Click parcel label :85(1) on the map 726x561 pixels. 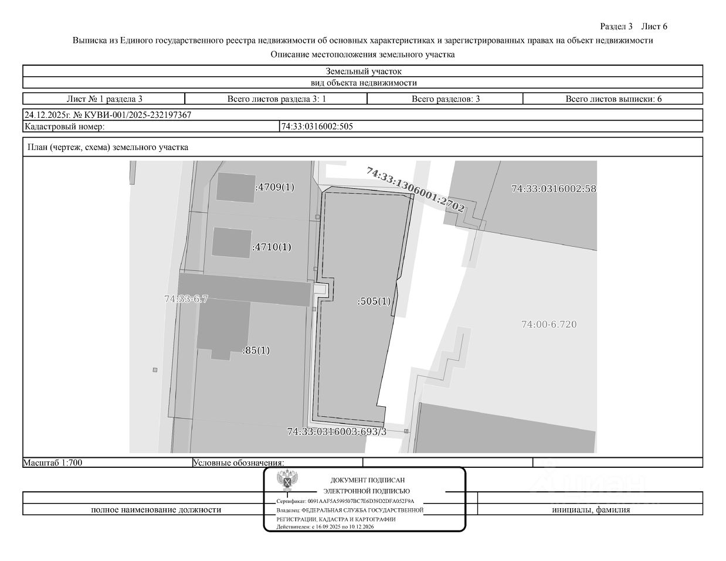coord(256,351)
